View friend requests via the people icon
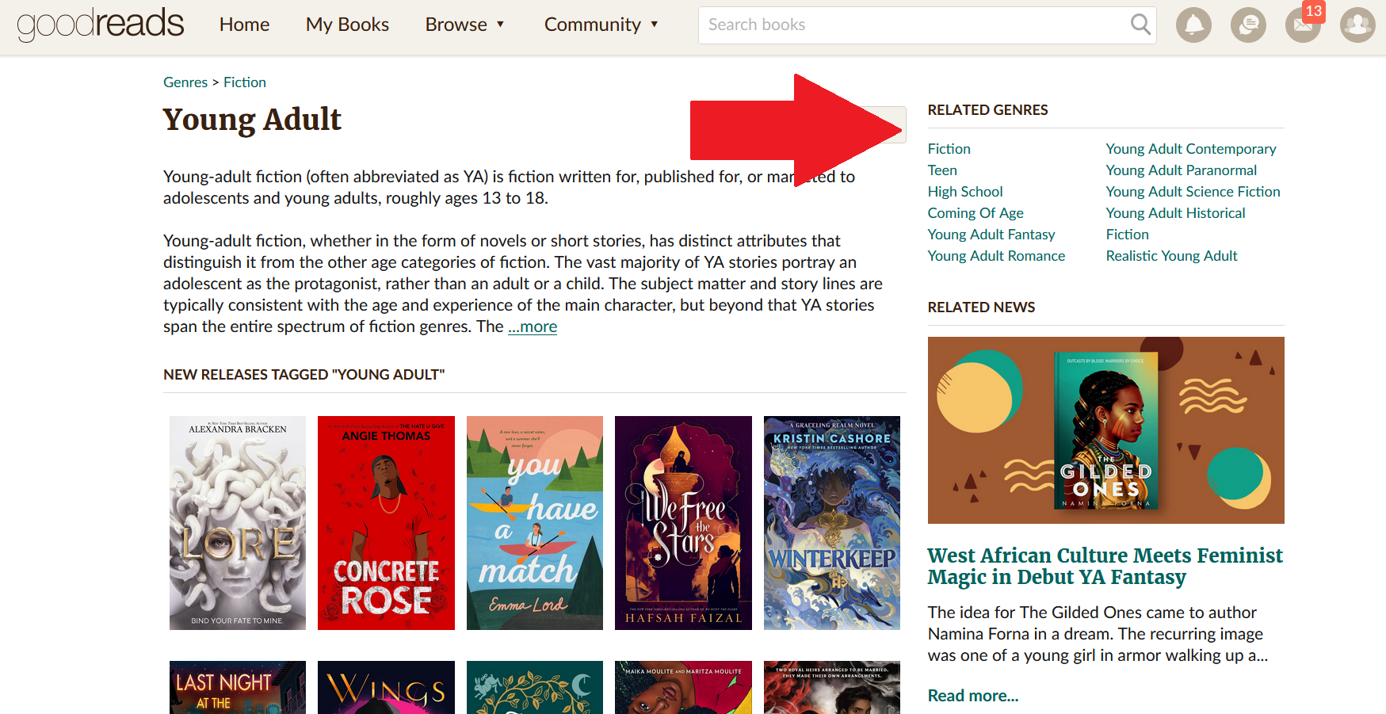Screen dimensions: 1386x714 click(1357, 25)
